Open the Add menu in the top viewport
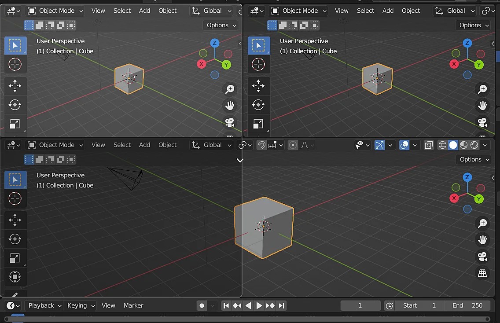The height and width of the screenshot is (323, 500). coord(144,10)
